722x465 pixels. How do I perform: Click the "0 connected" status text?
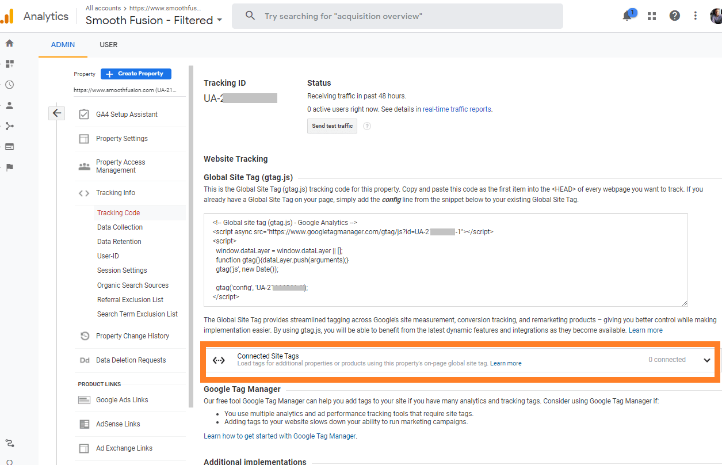click(x=667, y=360)
